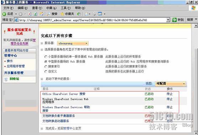Stop Office SharePoint Server 搜索 service
This screenshot has height=135, width=198.
coord(170,94)
